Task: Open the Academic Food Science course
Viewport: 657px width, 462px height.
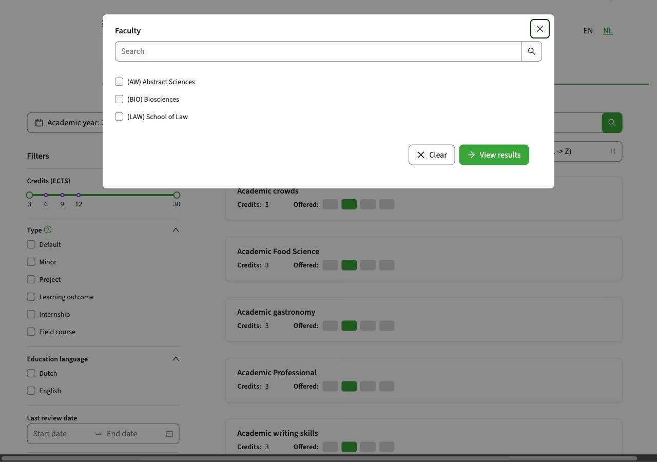Action: pyautogui.click(x=278, y=252)
